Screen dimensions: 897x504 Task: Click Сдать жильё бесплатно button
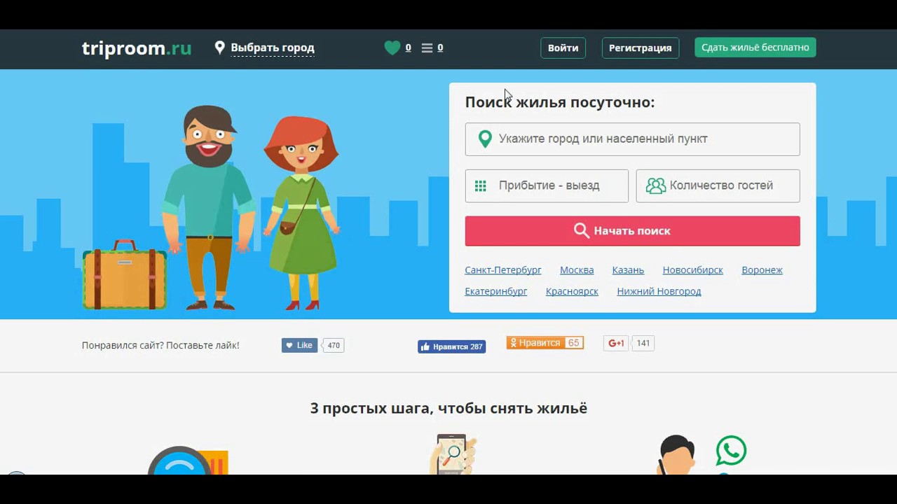[x=755, y=48]
